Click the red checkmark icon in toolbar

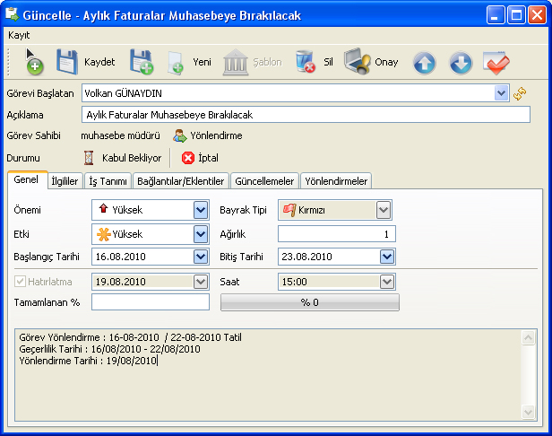[496, 63]
